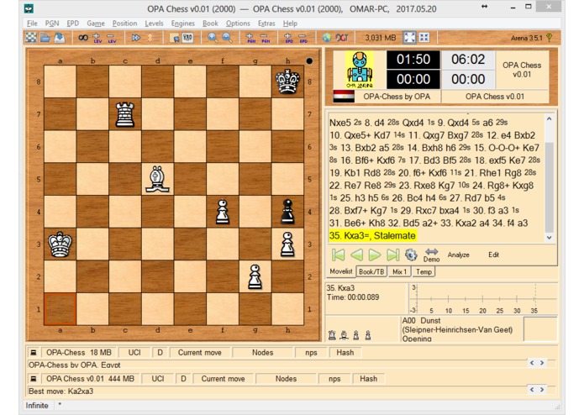
Task: Switch to the Mix 1 tab
Action: (x=400, y=271)
